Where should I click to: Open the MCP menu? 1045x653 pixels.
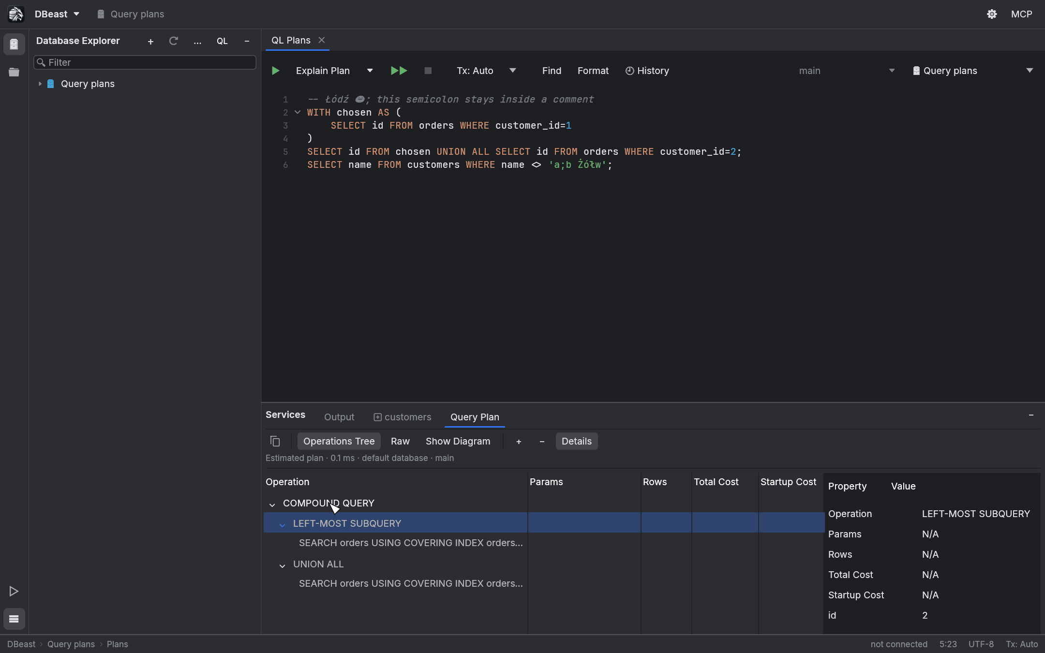click(x=1021, y=14)
